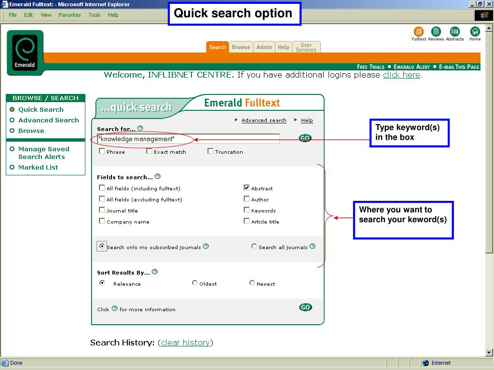
Task: Click the Internet Explorer page icon in title bar
Action: pyautogui.click(x=4, y=4)
